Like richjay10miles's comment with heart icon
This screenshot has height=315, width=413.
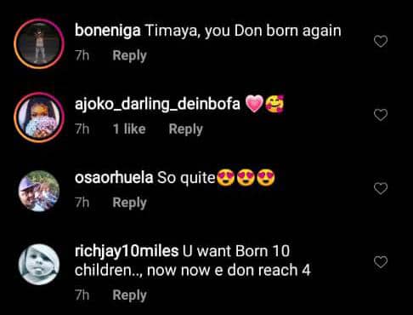coord(381,262)
